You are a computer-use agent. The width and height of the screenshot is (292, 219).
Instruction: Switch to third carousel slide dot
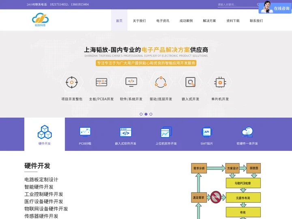[x=151, y=114]
